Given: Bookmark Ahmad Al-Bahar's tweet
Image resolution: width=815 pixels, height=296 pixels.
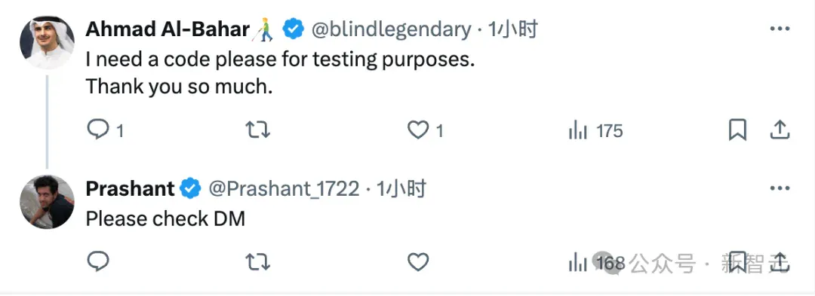Looking at the screenshot, I should (x=737, y=130).
